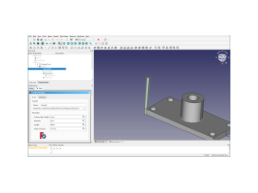The image size is (258, 193).
Task: Switch to the Tasks tab in the combo view
Action: point(40,89)
